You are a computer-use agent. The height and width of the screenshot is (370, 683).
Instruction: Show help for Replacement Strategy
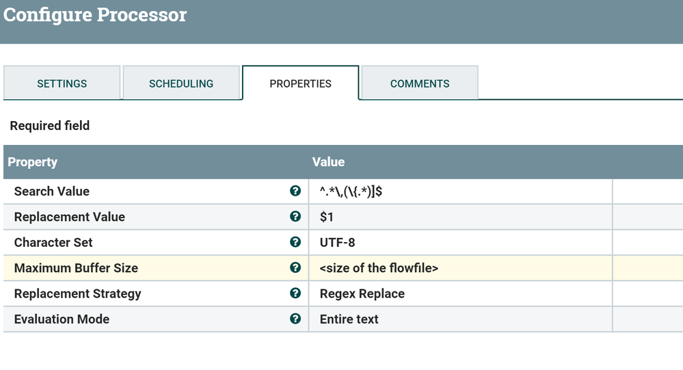click(x=295, y=293)
